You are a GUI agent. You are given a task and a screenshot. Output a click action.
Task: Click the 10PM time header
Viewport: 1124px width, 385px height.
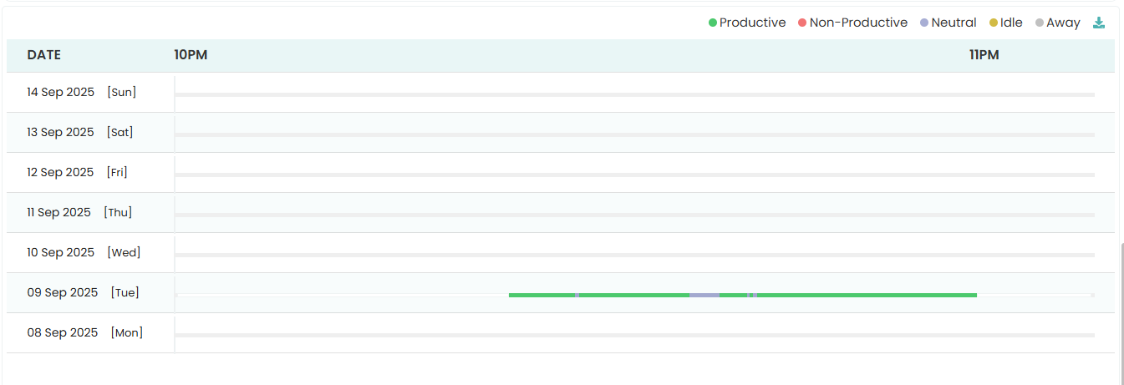191,55
